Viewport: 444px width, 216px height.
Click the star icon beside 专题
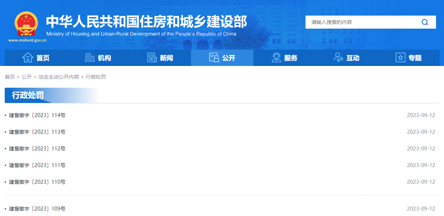click(x=401, y=58)
